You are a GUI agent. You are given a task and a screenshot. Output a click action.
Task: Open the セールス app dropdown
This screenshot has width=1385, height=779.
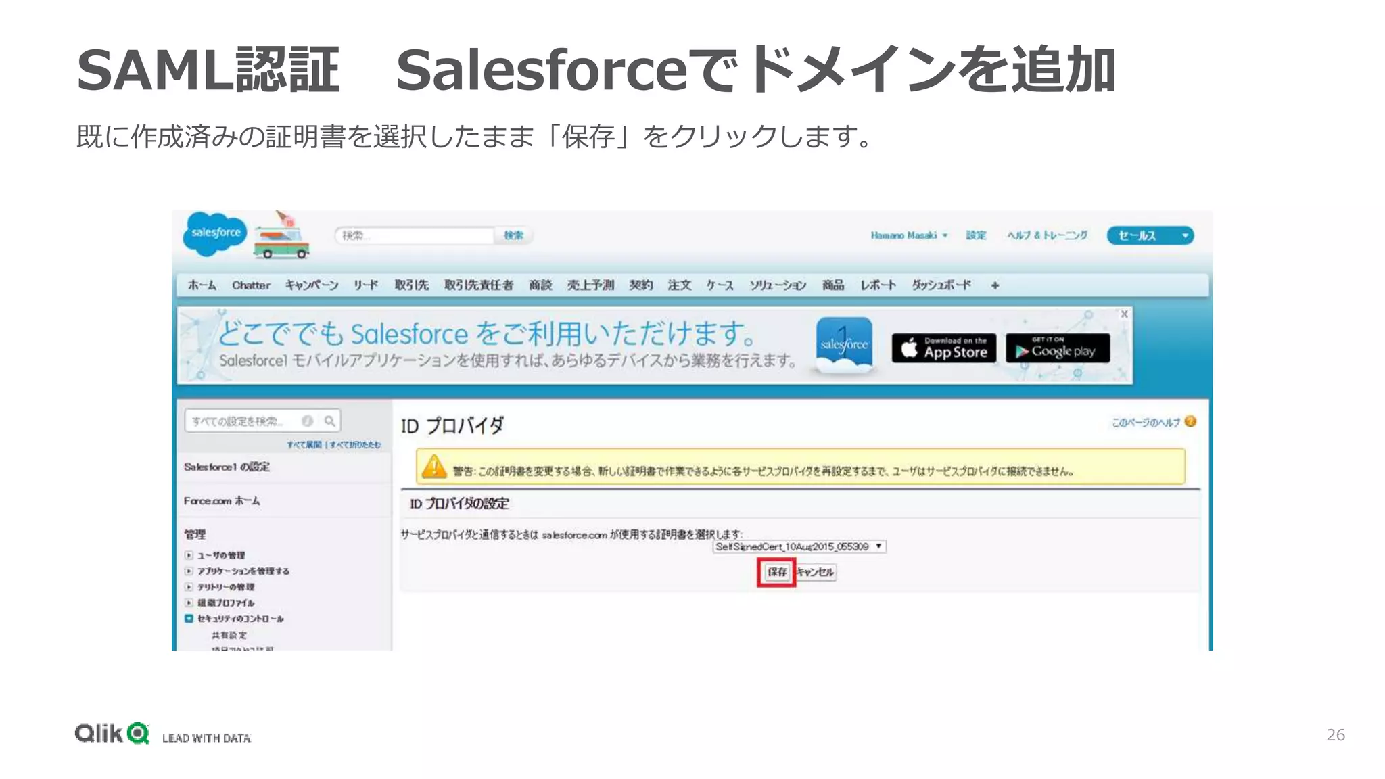(1150, 235)
